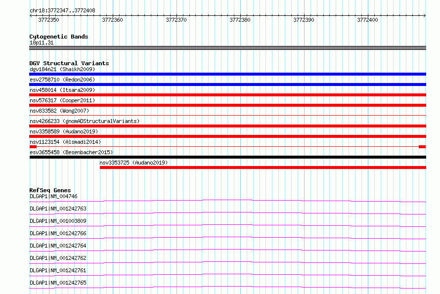
Task: Click the chr18:3772347..3772408 region label
Action: tap(62, 11)
